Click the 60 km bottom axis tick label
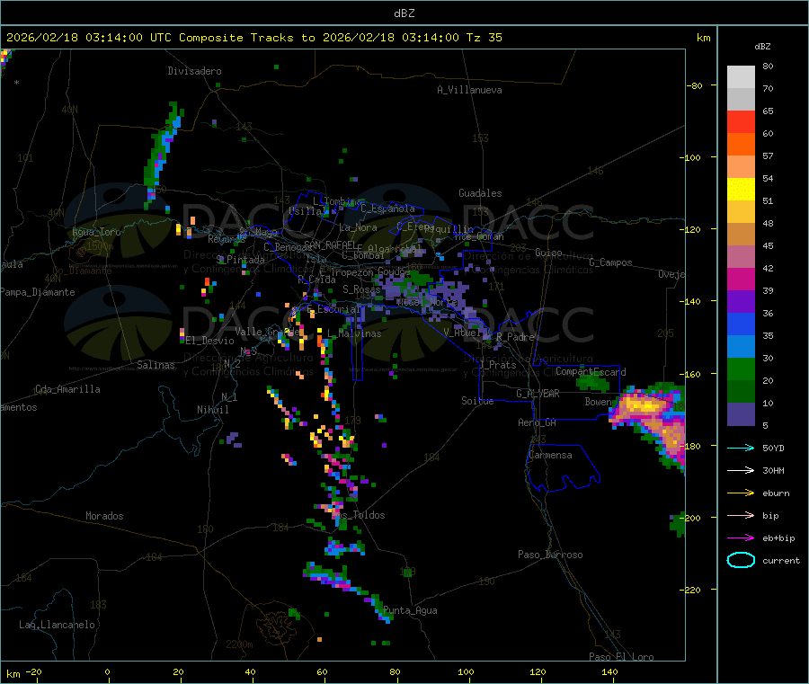This screenshot has width=809, height=684. tap(322, 671)
